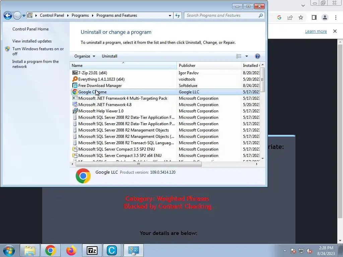Open Chrome tab search chevron

[x=303, y=5]
